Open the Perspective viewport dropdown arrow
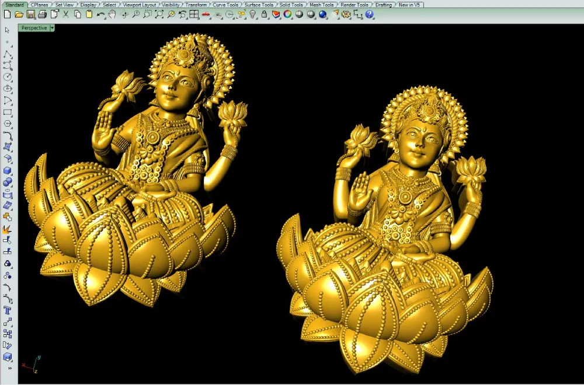 (x=52, y=28)
